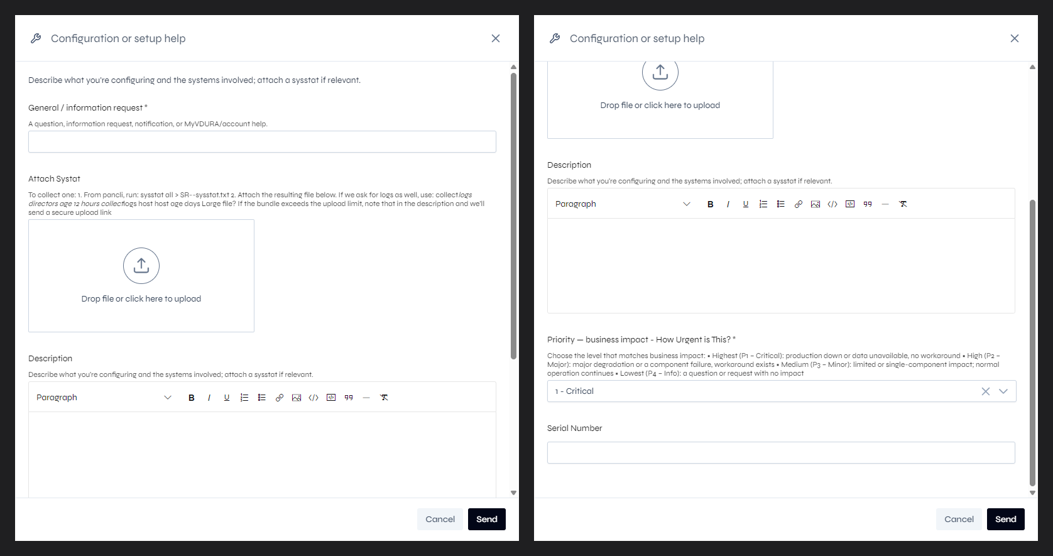Open Paragraph style dropdown in left dialog
The image size is (1053, 556).
tap(104, 398)
